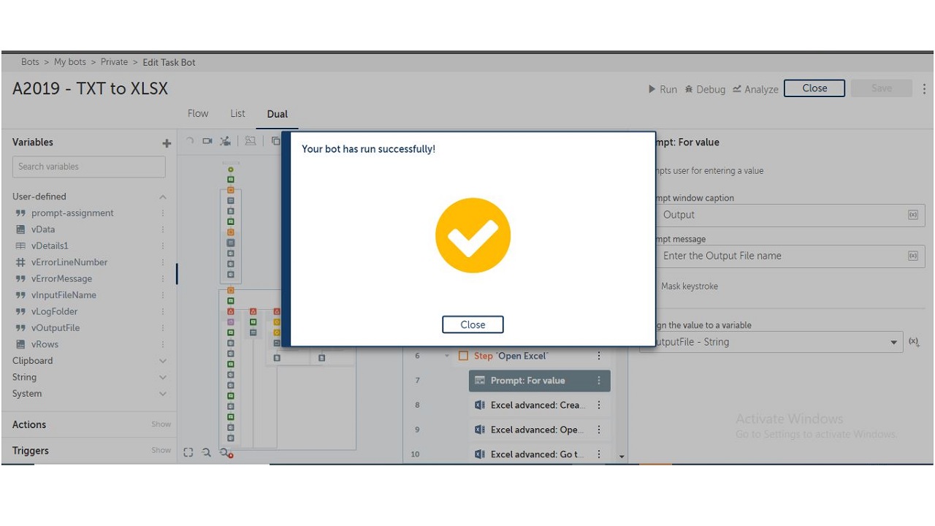This screenshot has height=526, width=935.
Task: Start Debug mode for the bot
Action: click(705, 89)
